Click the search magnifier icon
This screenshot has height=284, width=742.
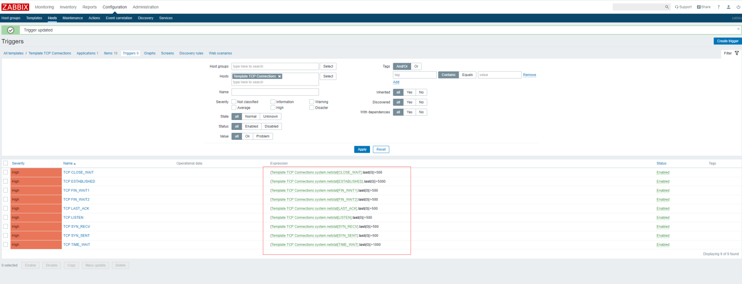(x=667, y=7)
